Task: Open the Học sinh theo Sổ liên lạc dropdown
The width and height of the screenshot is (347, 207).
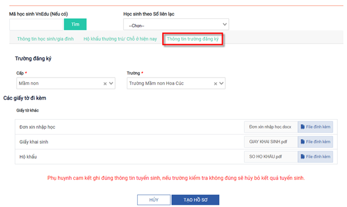Action: click(x=176, y=24)
